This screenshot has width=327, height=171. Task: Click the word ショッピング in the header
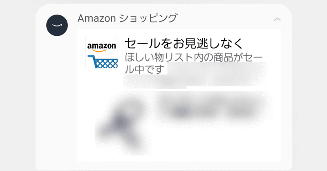(148, 18)
